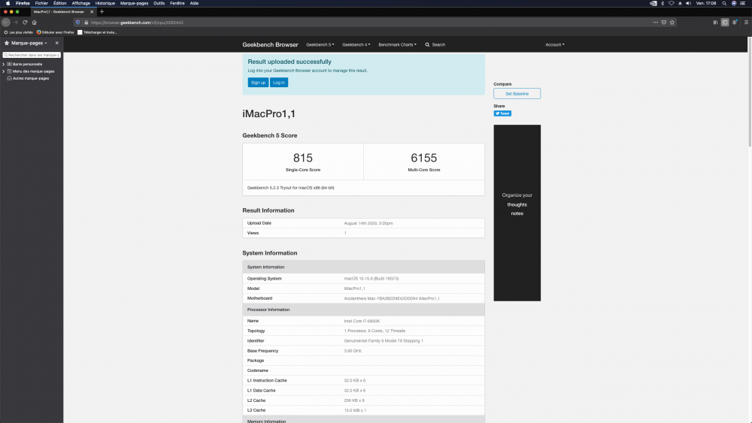
Task: Open macOS Spotlight search icon
Action: coord(724,3)
